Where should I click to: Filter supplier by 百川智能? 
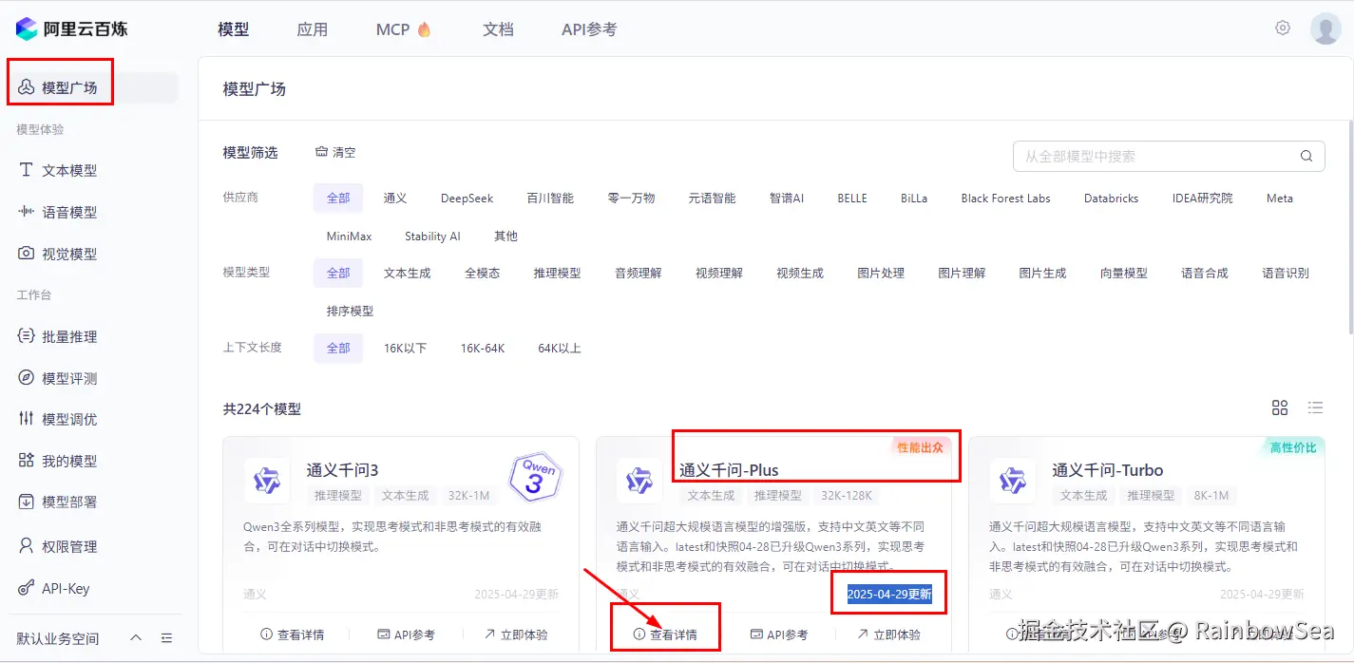click(550, 198)
